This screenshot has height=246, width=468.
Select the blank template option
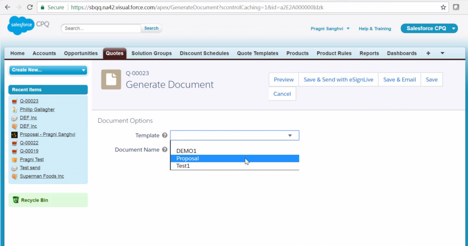click(x=234, y=144)
